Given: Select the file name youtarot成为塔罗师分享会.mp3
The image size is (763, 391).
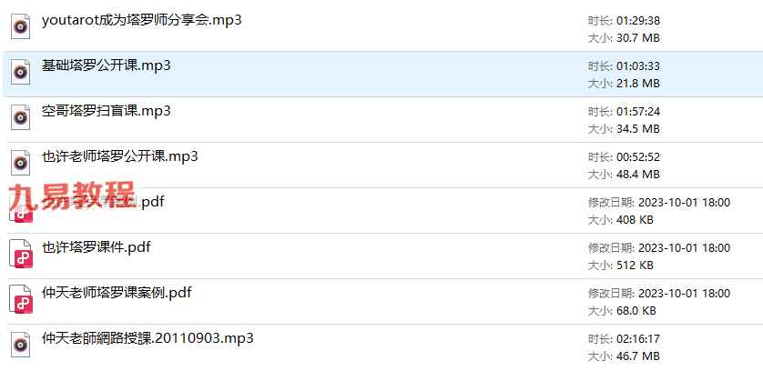Looking at the screenshot, I should (142, 20).
